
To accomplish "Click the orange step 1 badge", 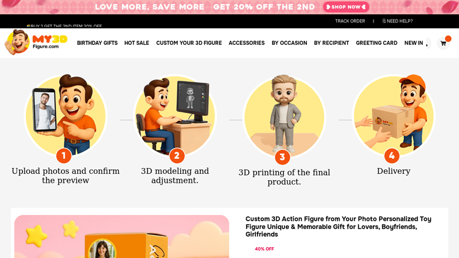I will point(64,155).
